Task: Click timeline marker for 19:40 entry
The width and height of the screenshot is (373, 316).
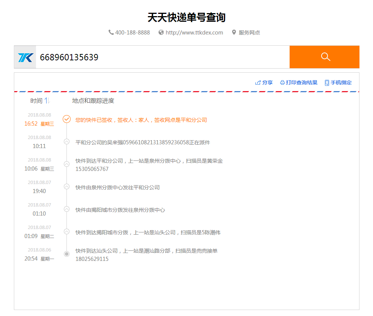Action: pyautogui.click(x=66, y=187)
